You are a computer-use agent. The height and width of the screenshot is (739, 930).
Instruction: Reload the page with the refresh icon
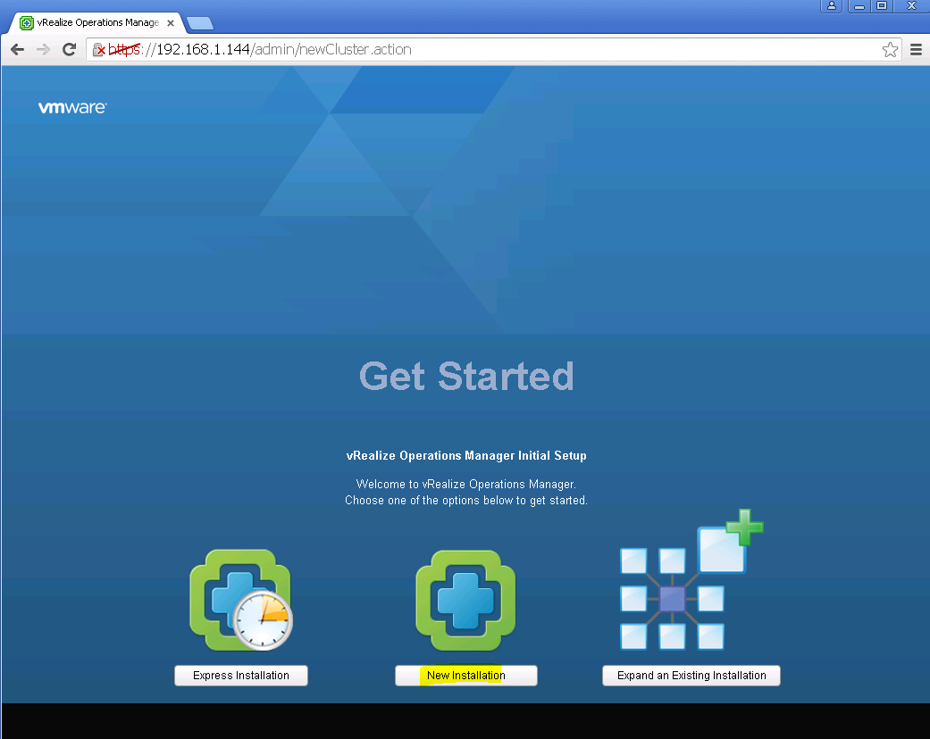70,50
